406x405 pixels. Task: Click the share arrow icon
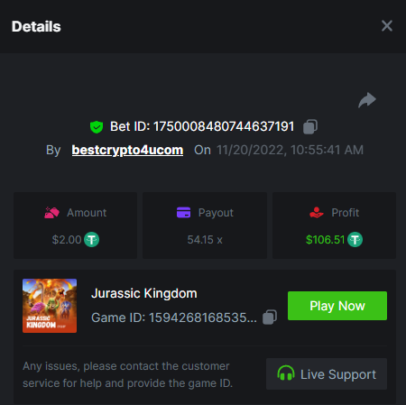click(367, 100)
